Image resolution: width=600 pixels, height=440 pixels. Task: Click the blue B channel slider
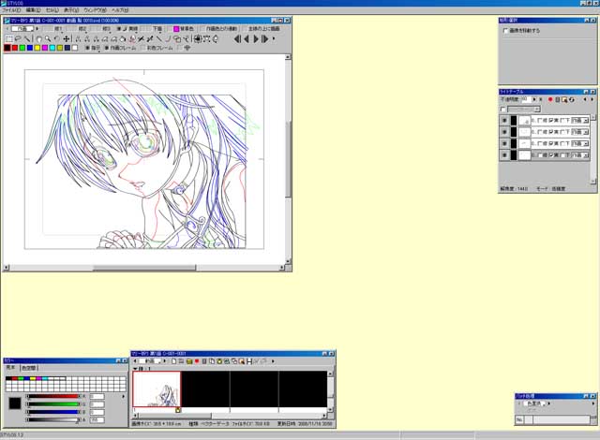tap(53, 412)
